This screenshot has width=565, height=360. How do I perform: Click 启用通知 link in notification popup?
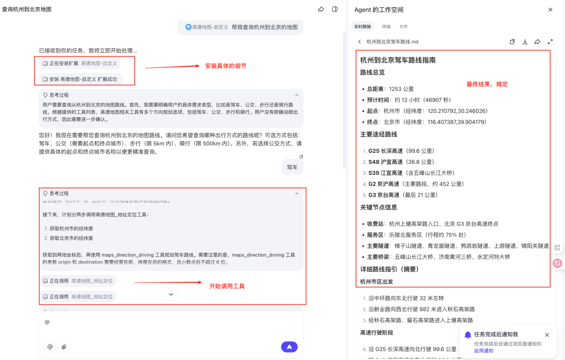[483, 351]
